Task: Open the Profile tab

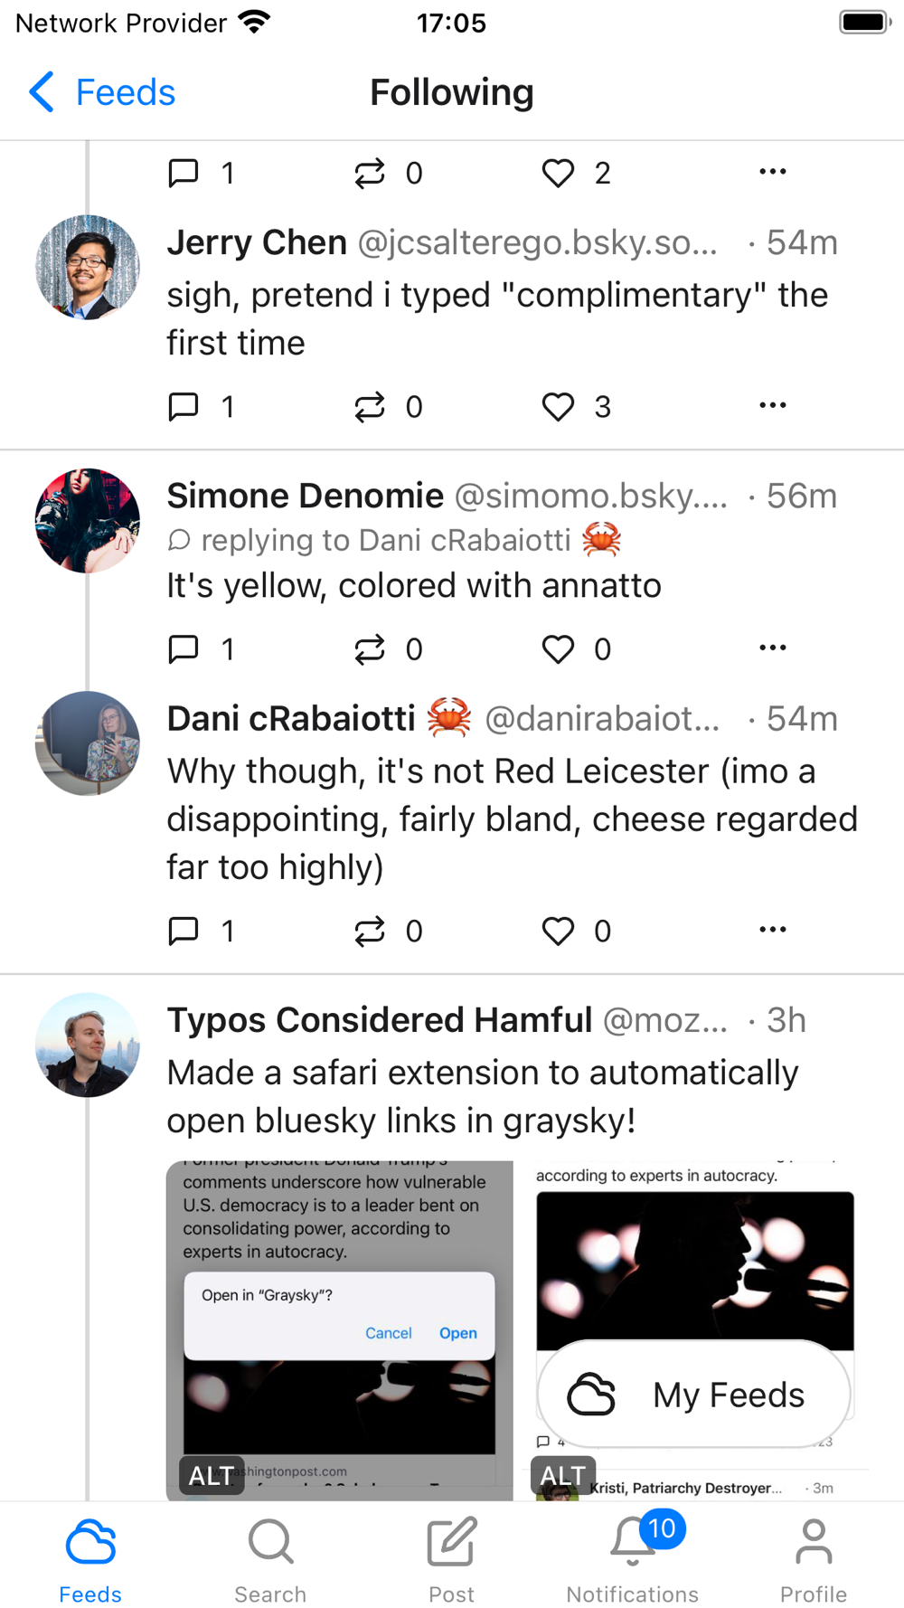Action: click(x=813, y=1556)
